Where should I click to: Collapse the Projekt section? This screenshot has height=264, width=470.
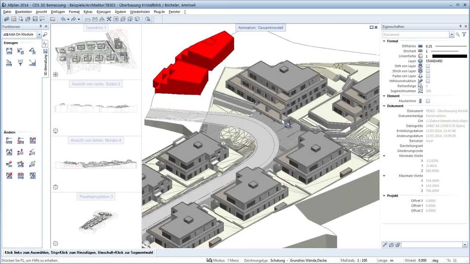pyautogui.click(x=384, y=196)
